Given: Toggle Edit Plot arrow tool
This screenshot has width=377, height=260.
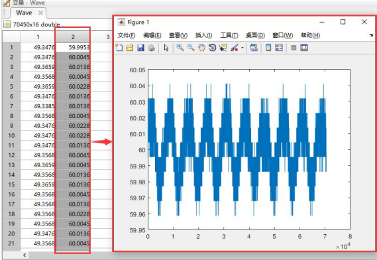Looking at the screenshot, I should tap(166, 48).
